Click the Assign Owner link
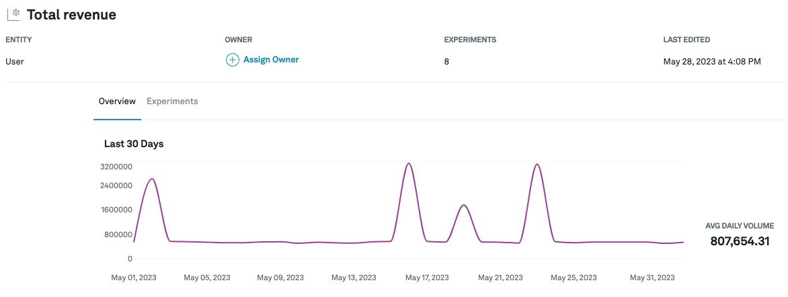The height and width of the screenshot is (297, 788). 270,60
